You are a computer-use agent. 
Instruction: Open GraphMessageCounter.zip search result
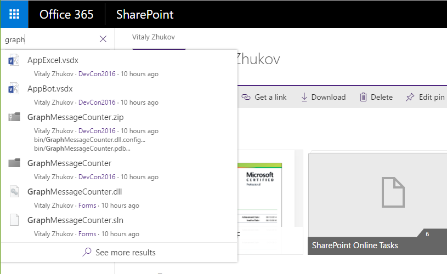(x=76, y=117)
